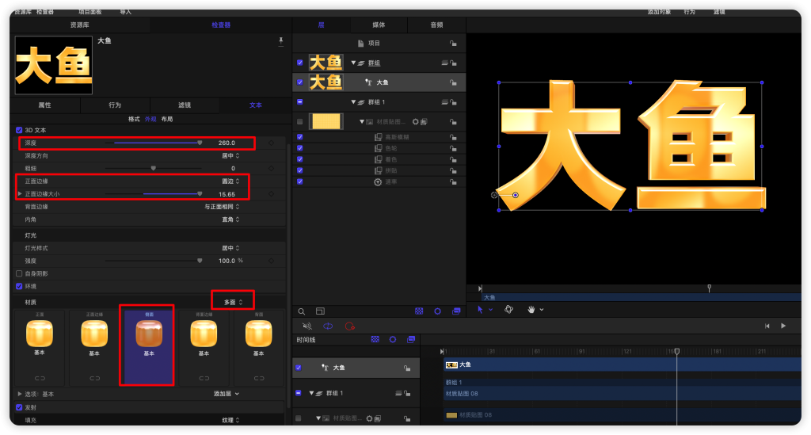Enable the loop playback icon
Screen dimensions: 811x435
click(x=328, y=326)
